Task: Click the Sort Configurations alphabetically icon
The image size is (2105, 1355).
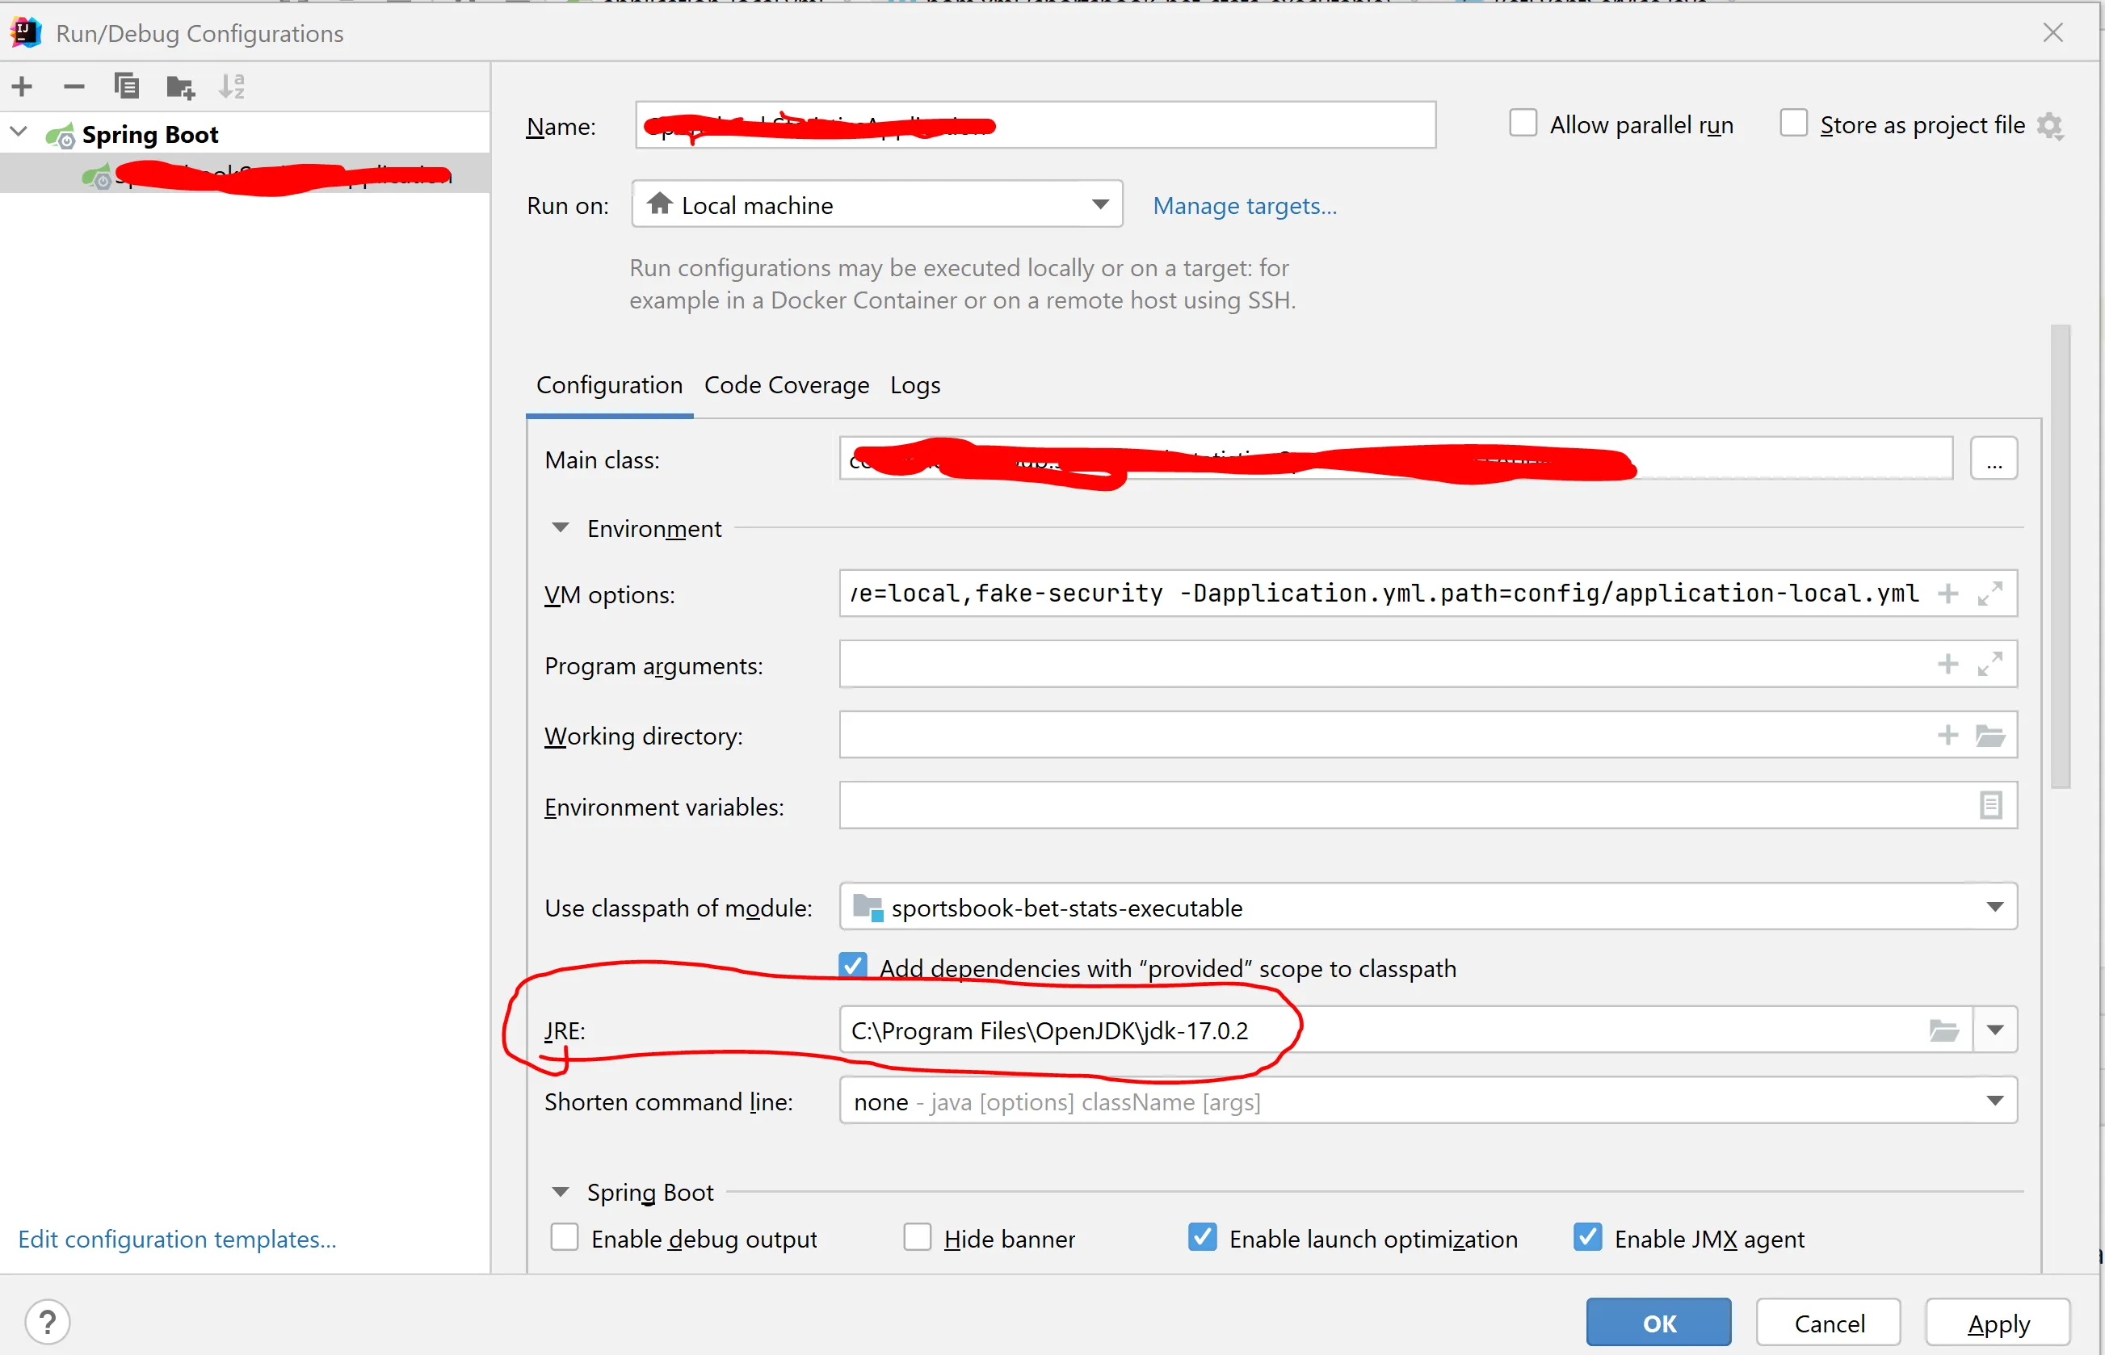Action: point(232,86)
